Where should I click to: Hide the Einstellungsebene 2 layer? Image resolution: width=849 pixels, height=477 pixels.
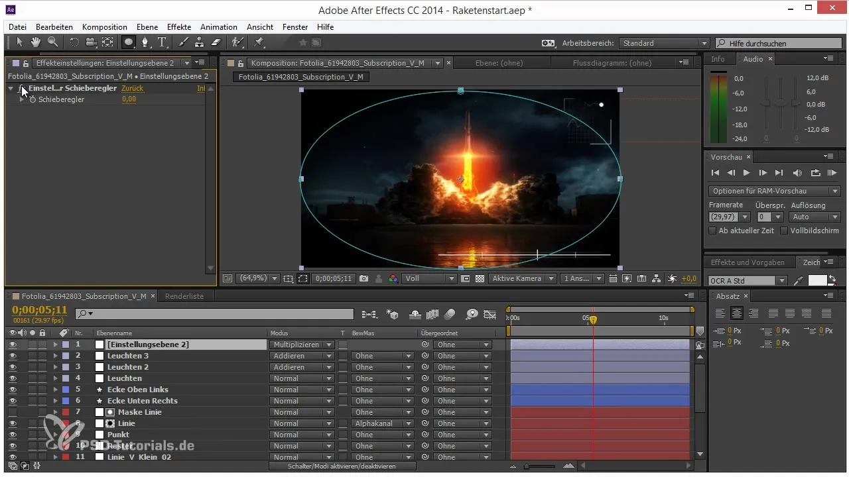pyautogui.click(x=13, y=344)
